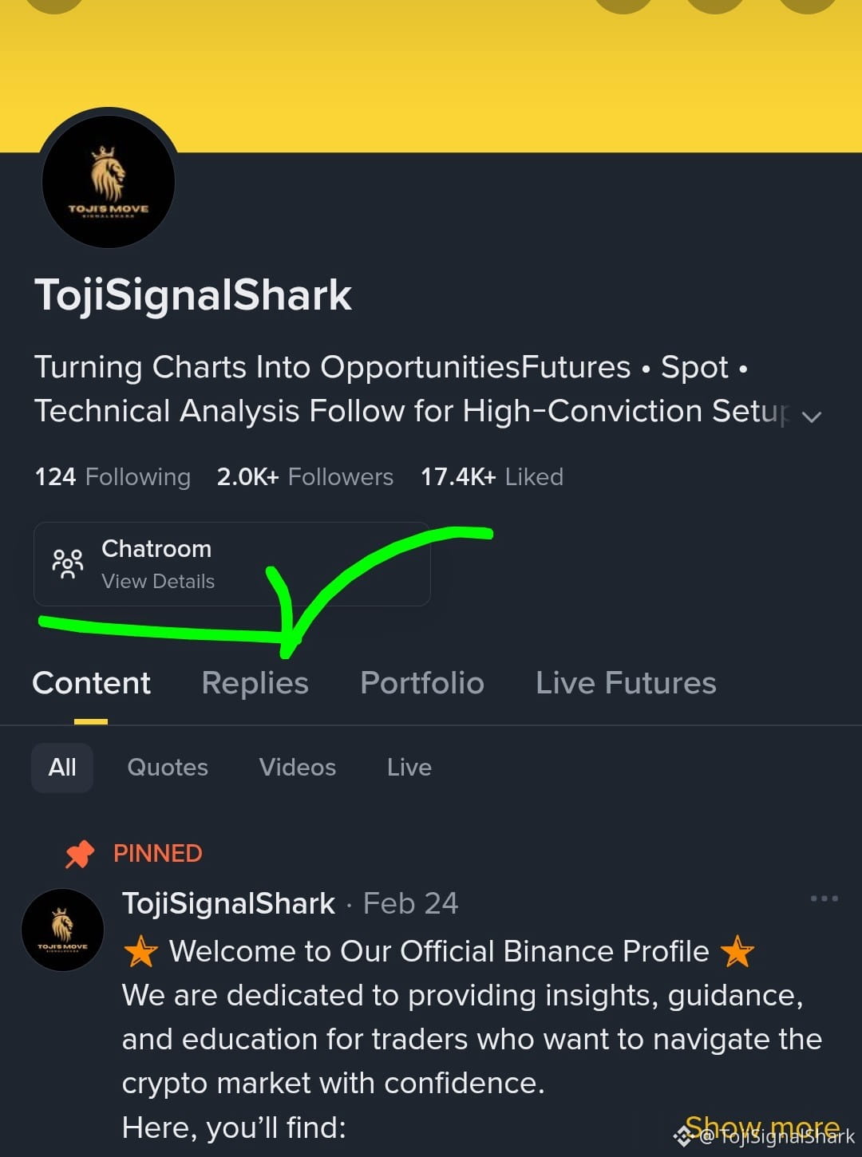Expand the profile bio with chevron arrow
Image resolution: width=862 pixels, height=1157 pixels.
(811, 417)
